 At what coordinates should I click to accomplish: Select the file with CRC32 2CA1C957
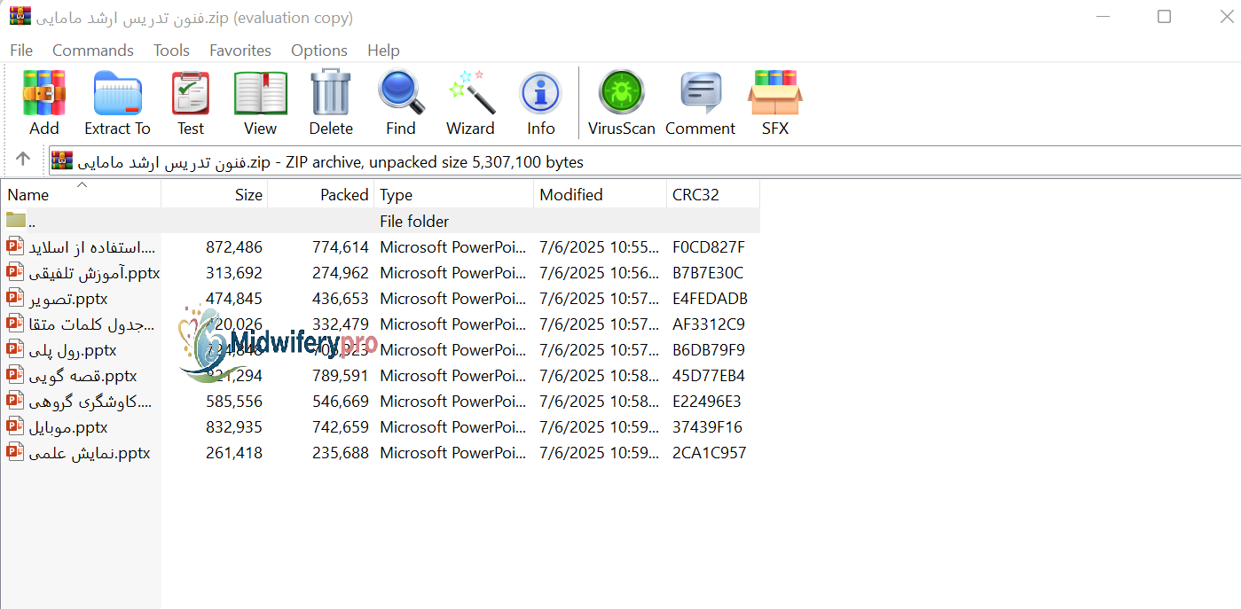89,453
